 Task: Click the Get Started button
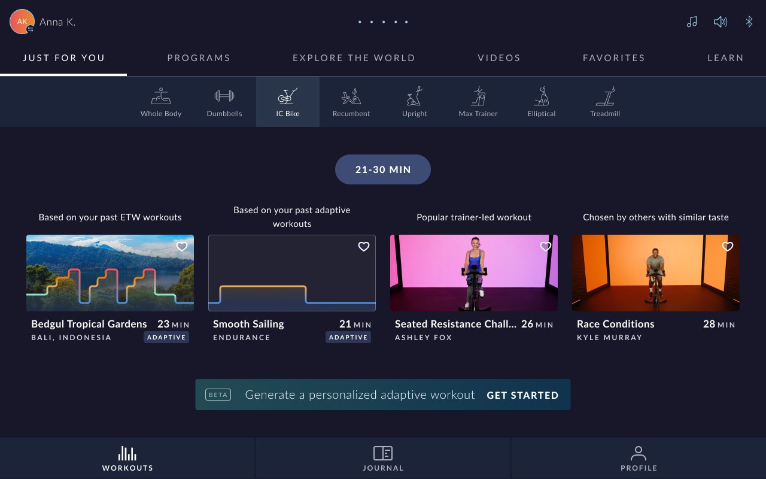point(522,395)
